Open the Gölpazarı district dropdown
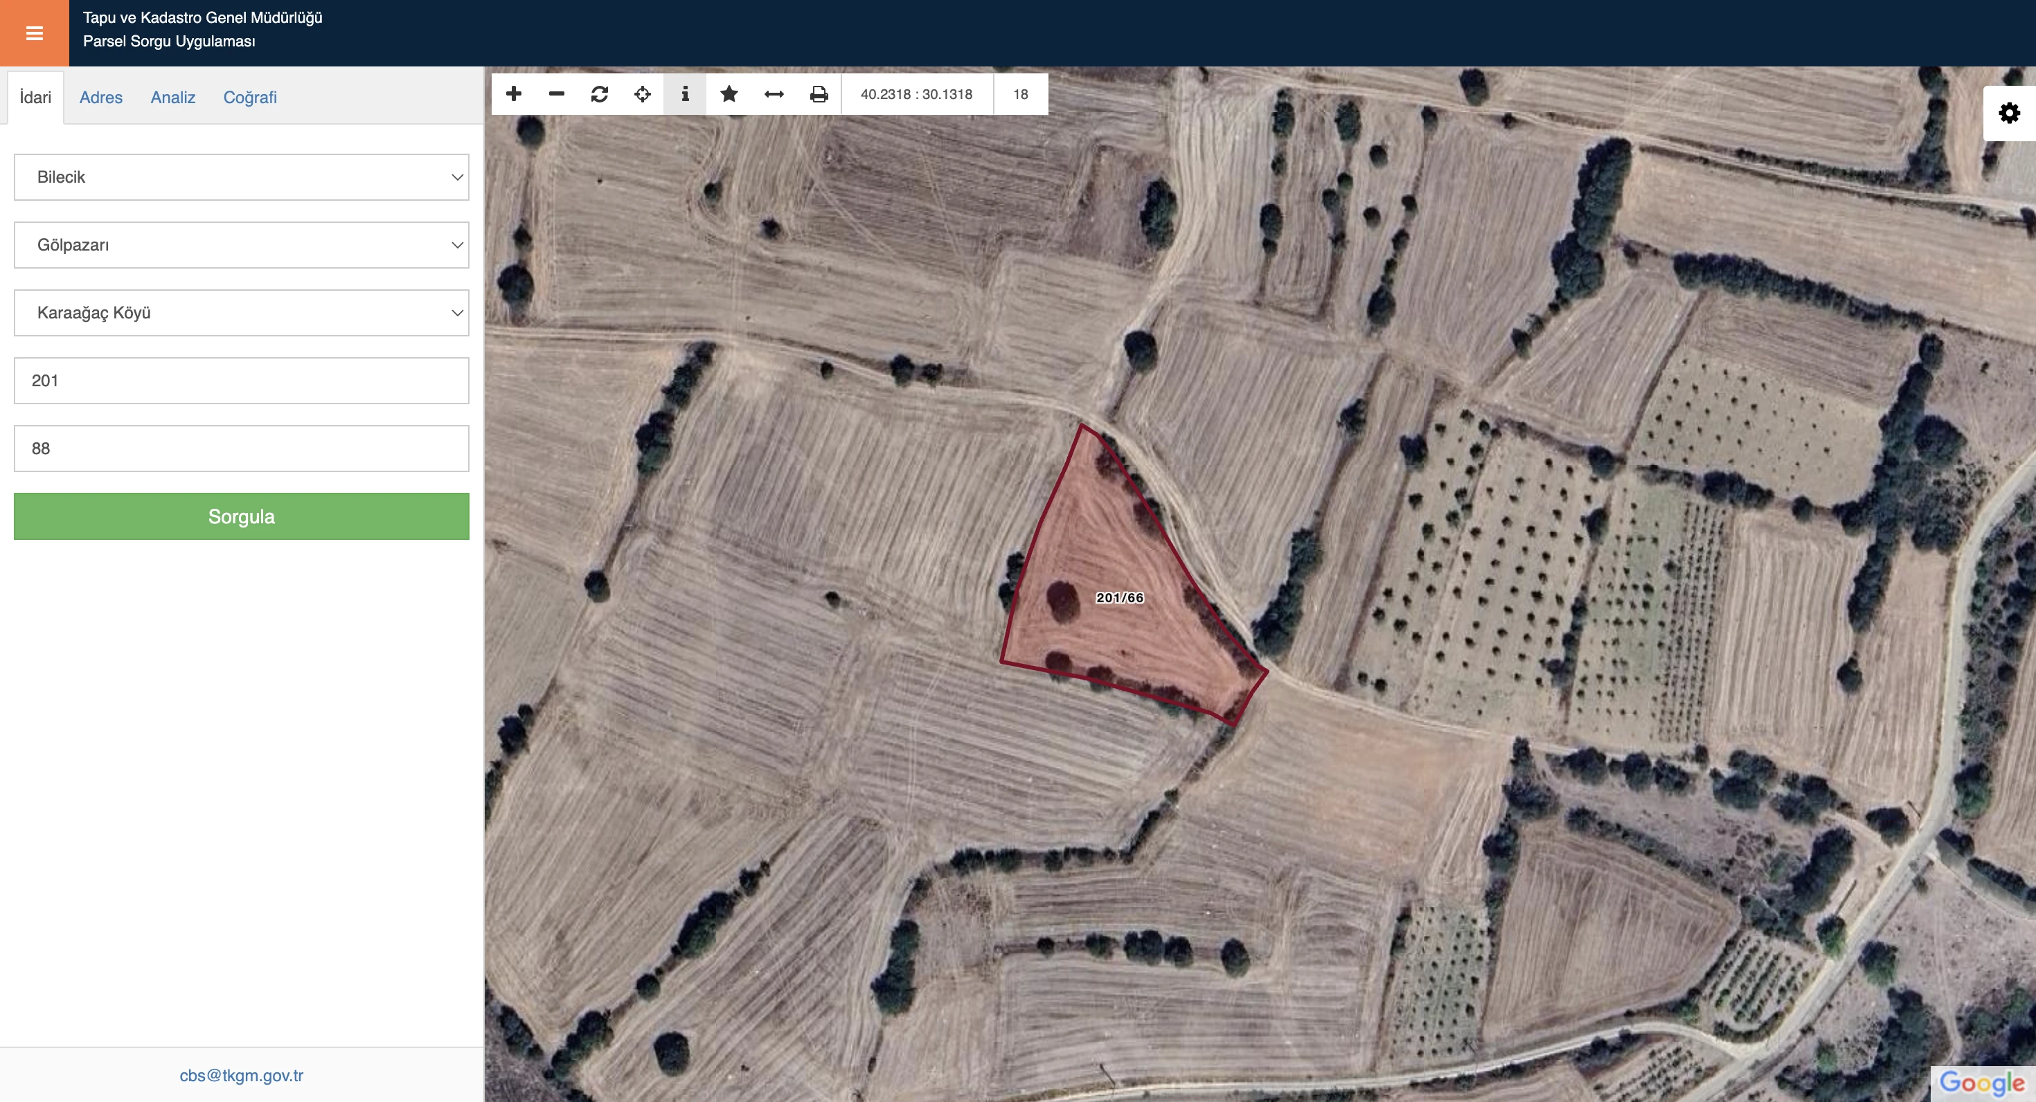2036x1102 pixels. point(241,245)
